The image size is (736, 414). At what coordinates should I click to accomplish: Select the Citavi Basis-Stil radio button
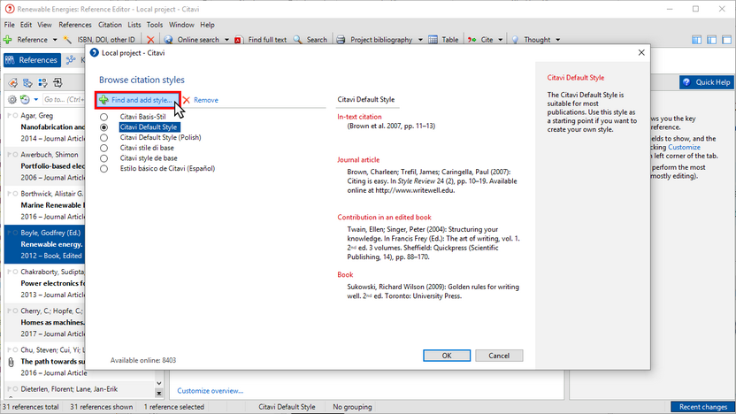103,117
